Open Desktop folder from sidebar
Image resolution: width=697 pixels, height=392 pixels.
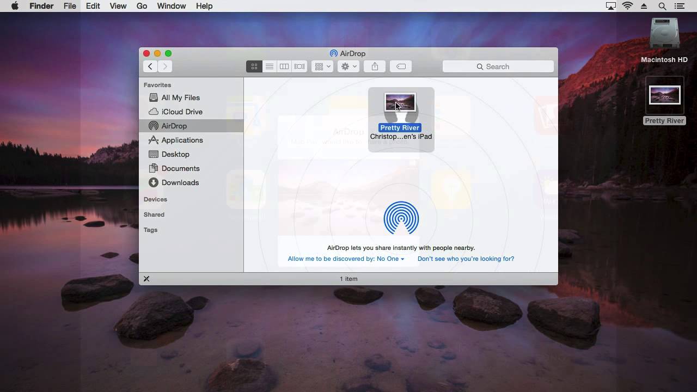pyautogui.click(x=191, y=154)
